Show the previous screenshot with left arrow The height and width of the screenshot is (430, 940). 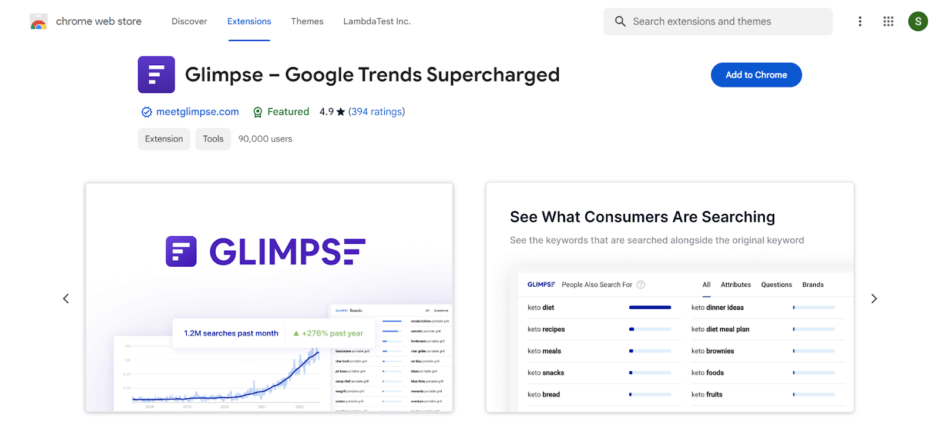[66, 298]
